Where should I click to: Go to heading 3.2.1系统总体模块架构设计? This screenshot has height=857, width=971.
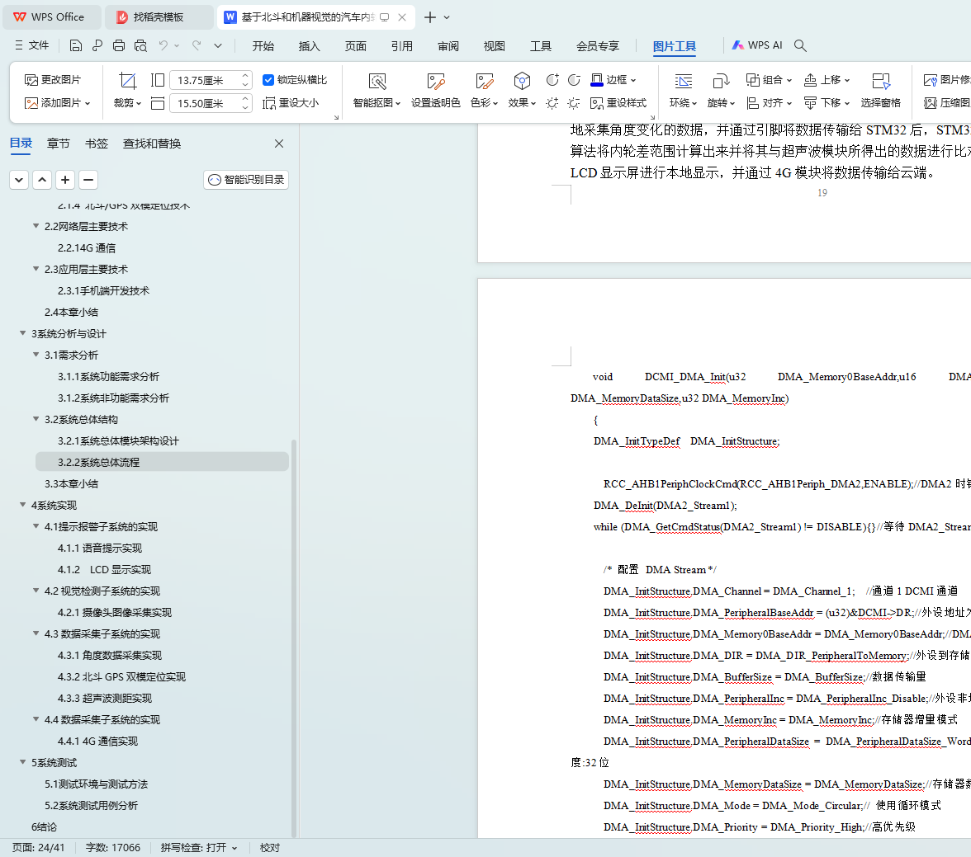(118, 441)
